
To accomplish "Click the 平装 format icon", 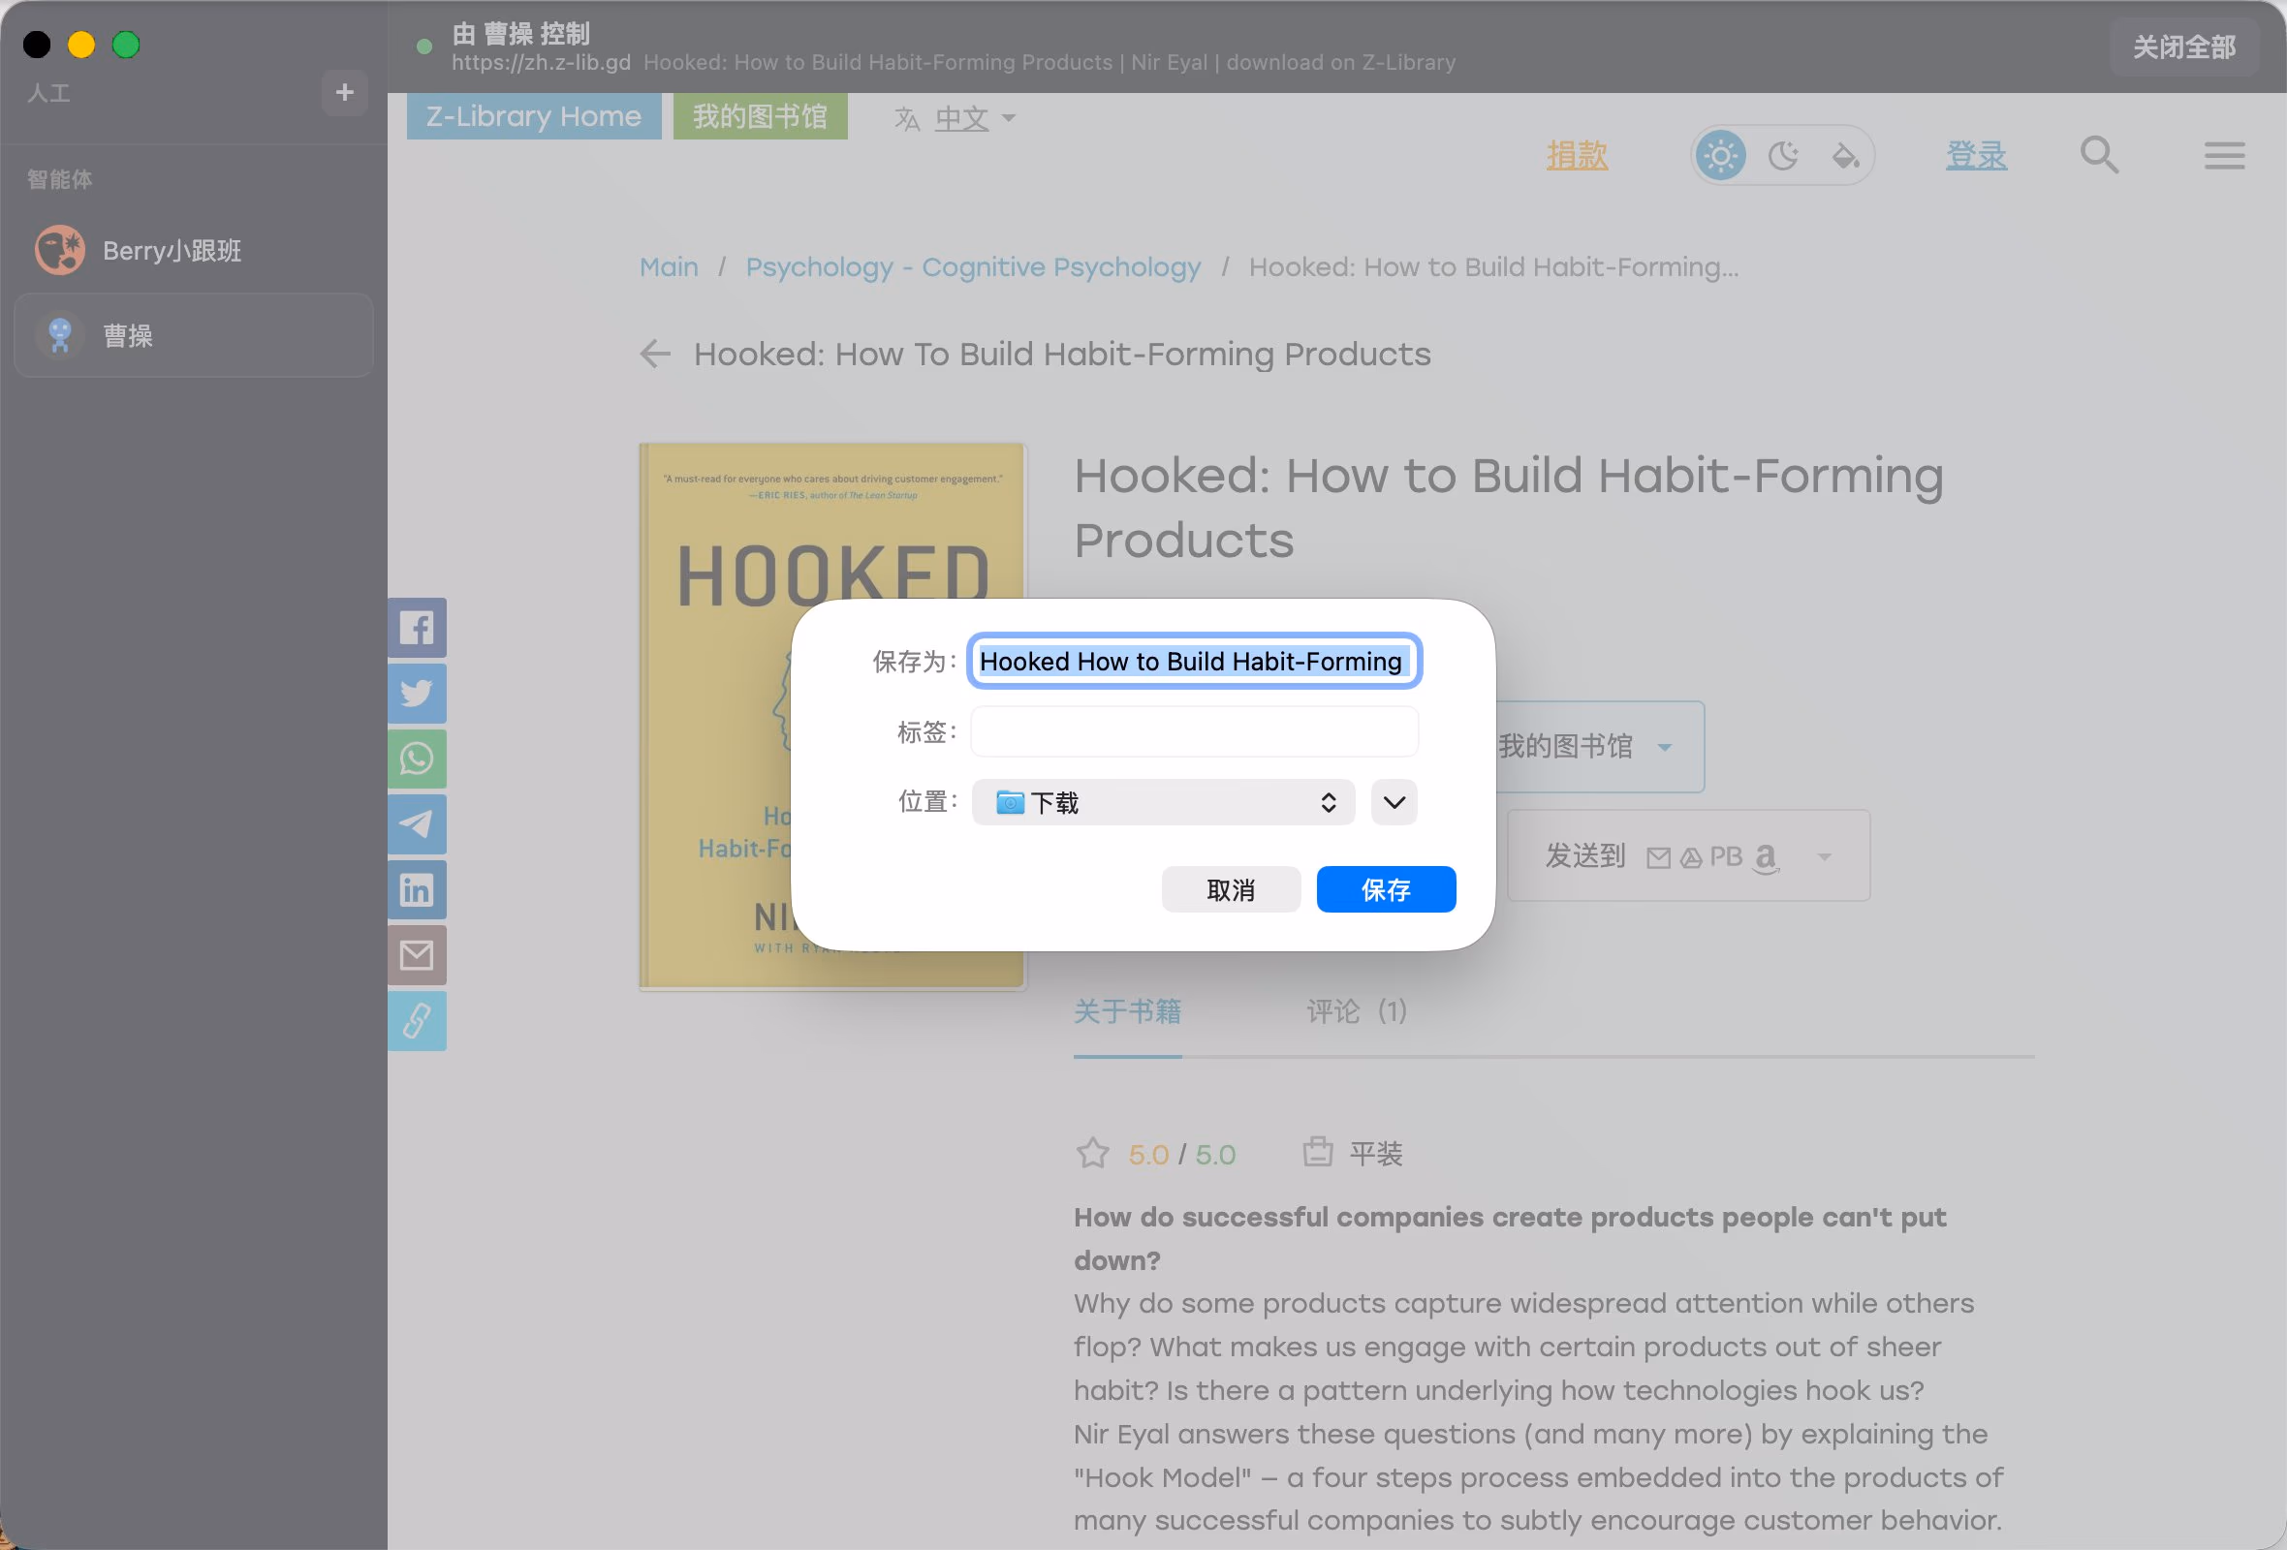I will tap(1318, 1152).
